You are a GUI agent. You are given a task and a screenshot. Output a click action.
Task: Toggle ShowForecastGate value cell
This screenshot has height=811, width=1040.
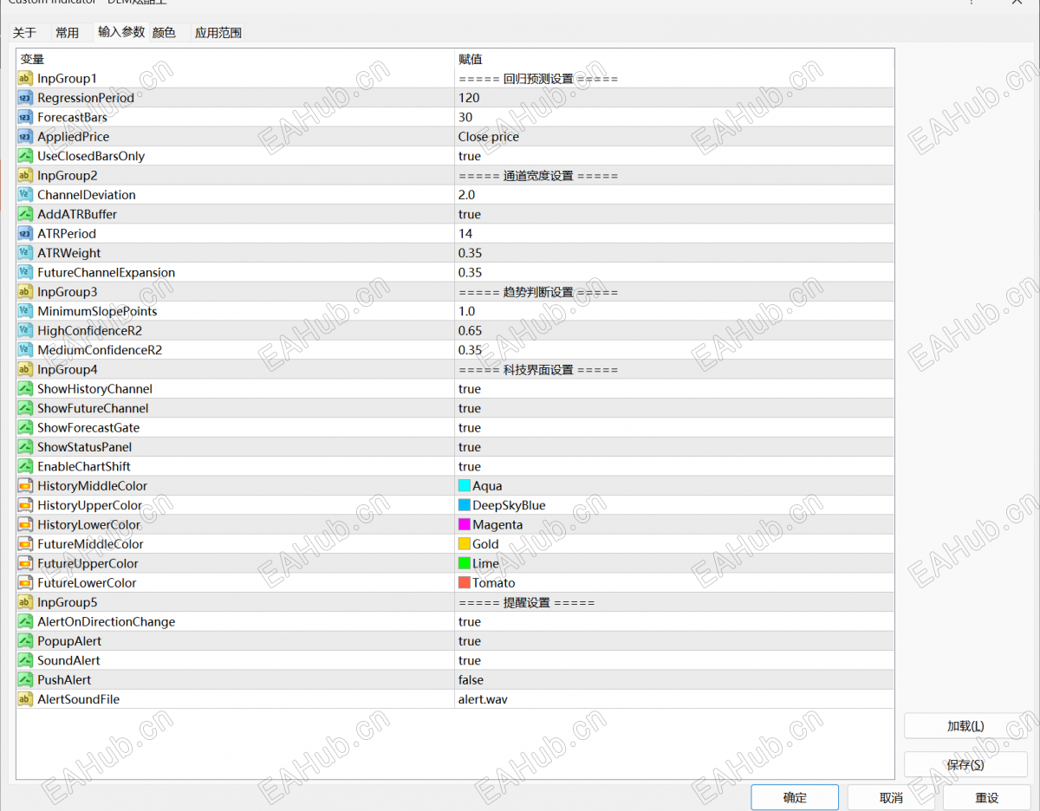pos(674,428)
